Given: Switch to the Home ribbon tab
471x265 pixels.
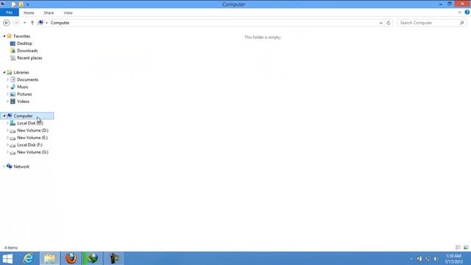Looking at the screenshot, I should click(x=29, y=13).
